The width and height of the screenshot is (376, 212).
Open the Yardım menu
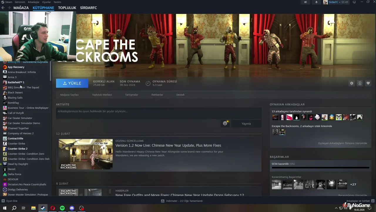pos(57,2)
